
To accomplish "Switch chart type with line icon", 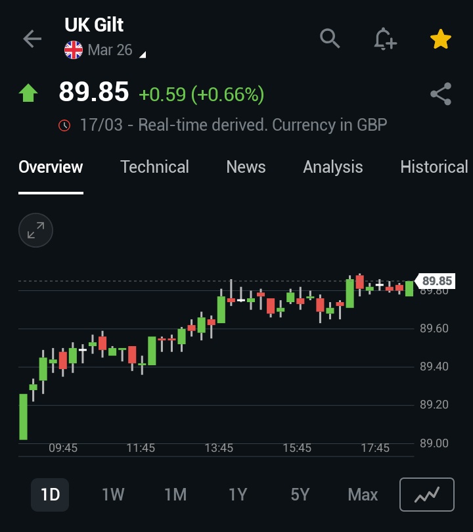I will pos(427,495).
